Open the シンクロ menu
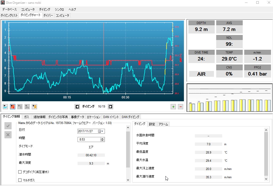The height and width of the screenshot is (186, 273). tap(59, 9)
